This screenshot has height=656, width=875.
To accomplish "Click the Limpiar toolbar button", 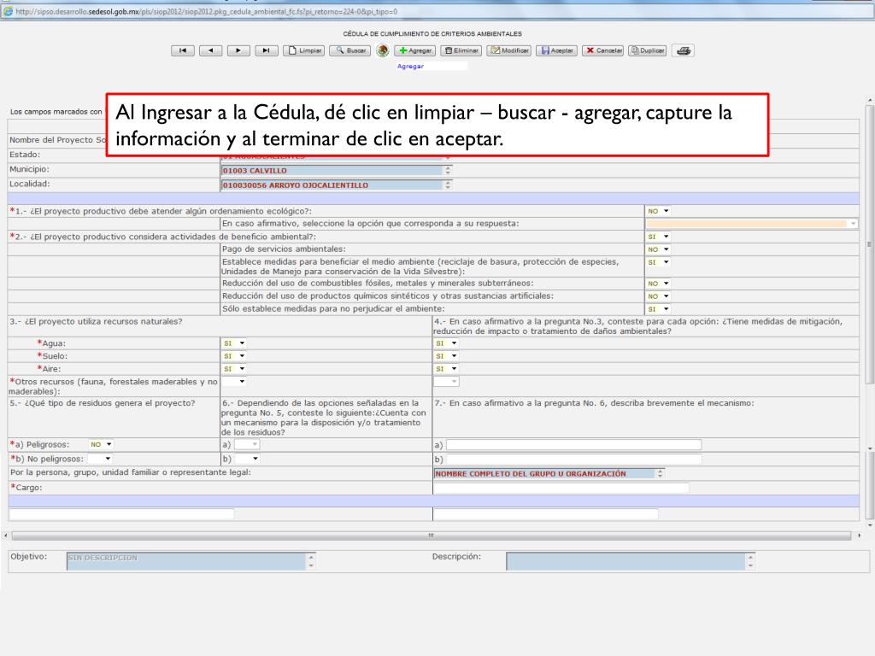I will click(x=304, y=50).
